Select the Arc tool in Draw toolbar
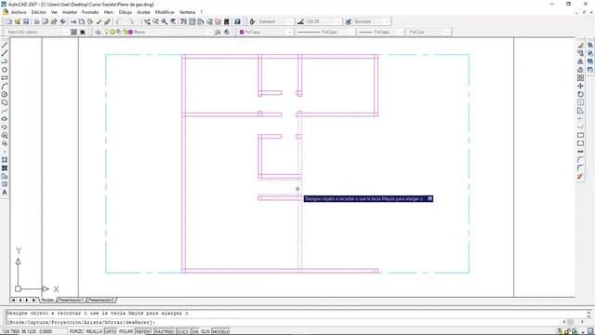The image size is (595, 335). 5,87
